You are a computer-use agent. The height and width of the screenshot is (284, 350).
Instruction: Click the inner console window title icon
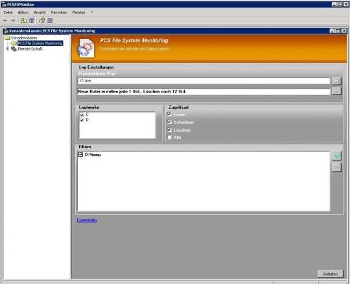[x=6, y=31]
